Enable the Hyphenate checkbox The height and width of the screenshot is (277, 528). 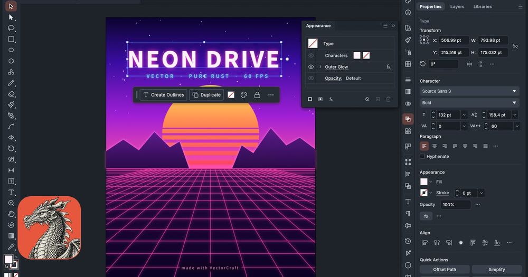[x=422, y=156]
